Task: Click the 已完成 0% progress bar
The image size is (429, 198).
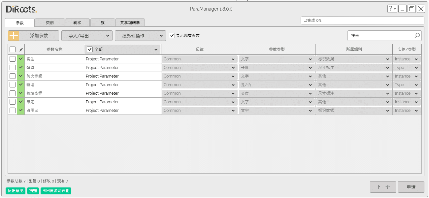Action: click(x=362, y=20)
